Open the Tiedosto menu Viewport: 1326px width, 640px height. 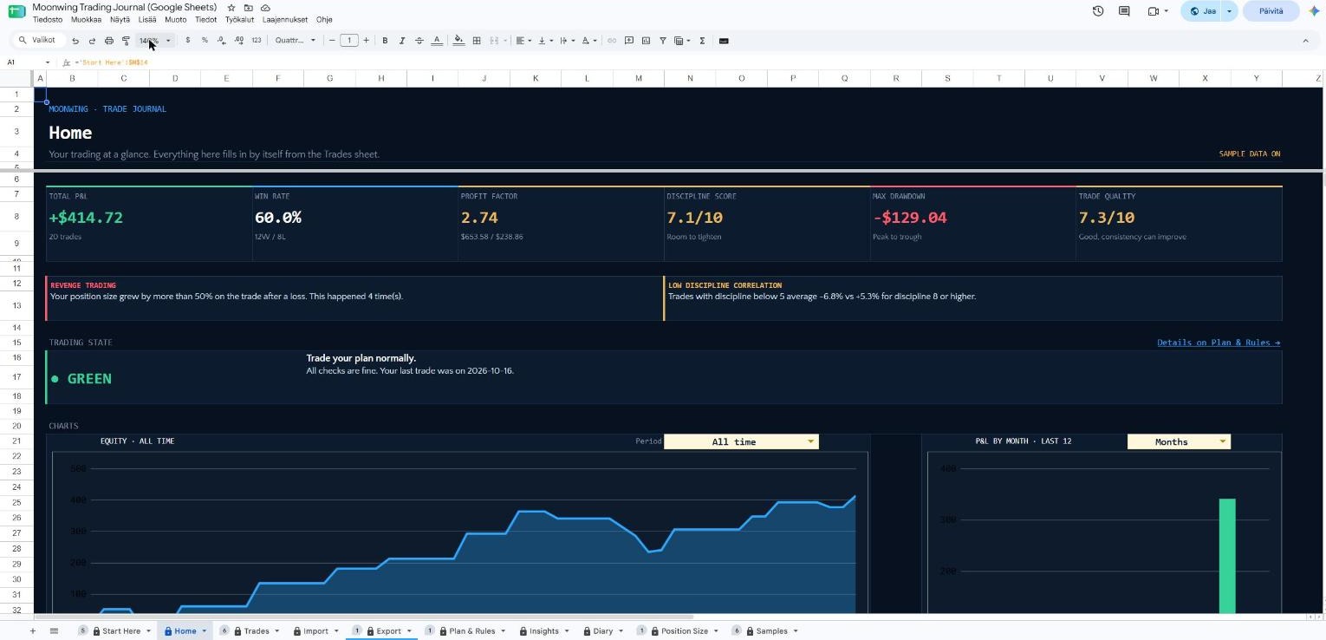click(48, 19)
